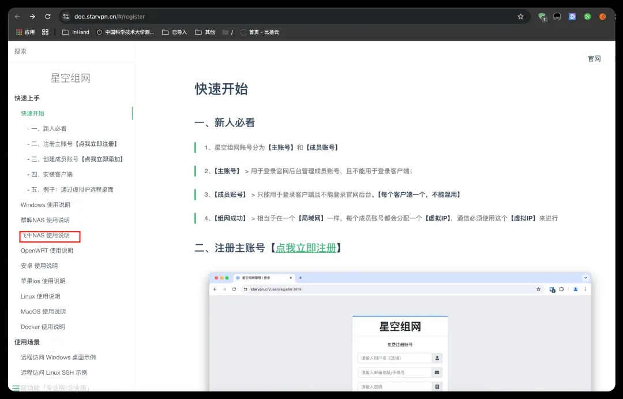Expand the 其他 bookmarks folder
Viewport: 623px width, 399px height.
pos(205,32)
